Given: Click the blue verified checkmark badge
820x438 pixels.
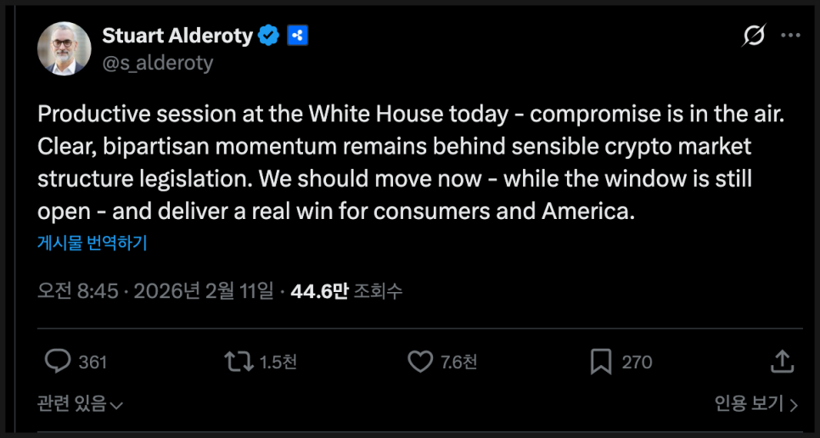Looking at the screenshot, I should click(x=268, y=36).
